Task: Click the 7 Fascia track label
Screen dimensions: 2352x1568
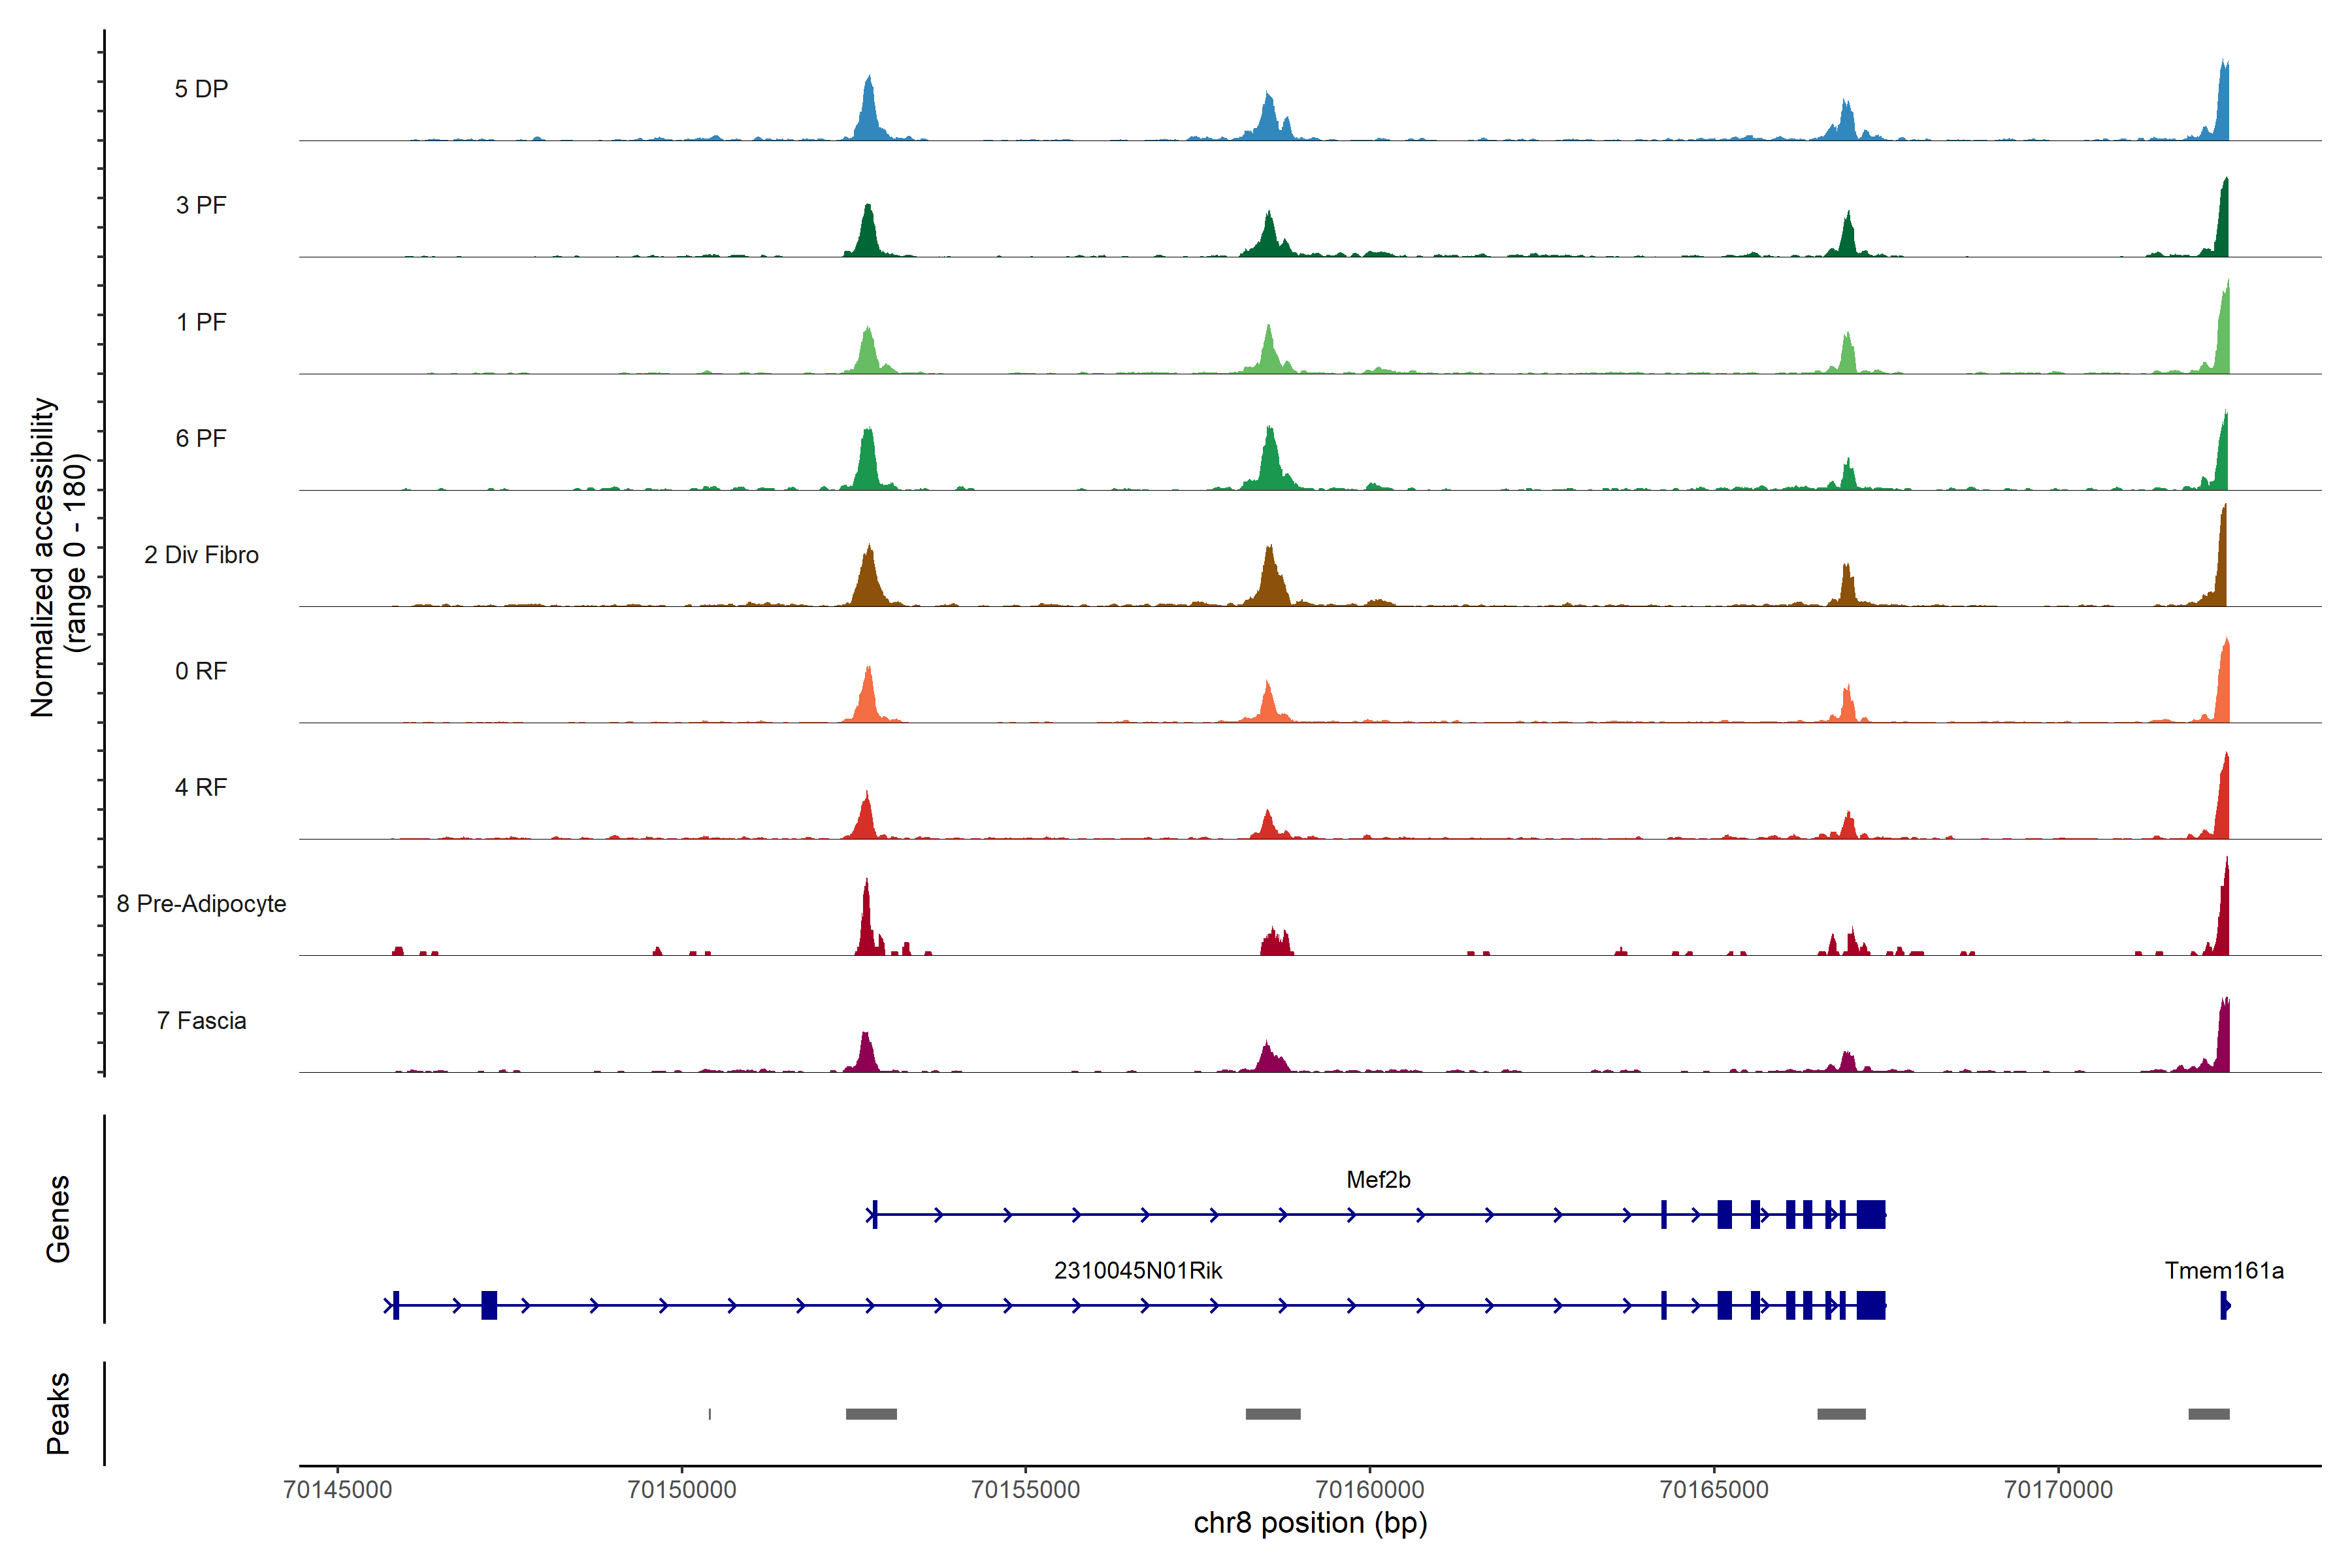Action: click(201, 1020)
